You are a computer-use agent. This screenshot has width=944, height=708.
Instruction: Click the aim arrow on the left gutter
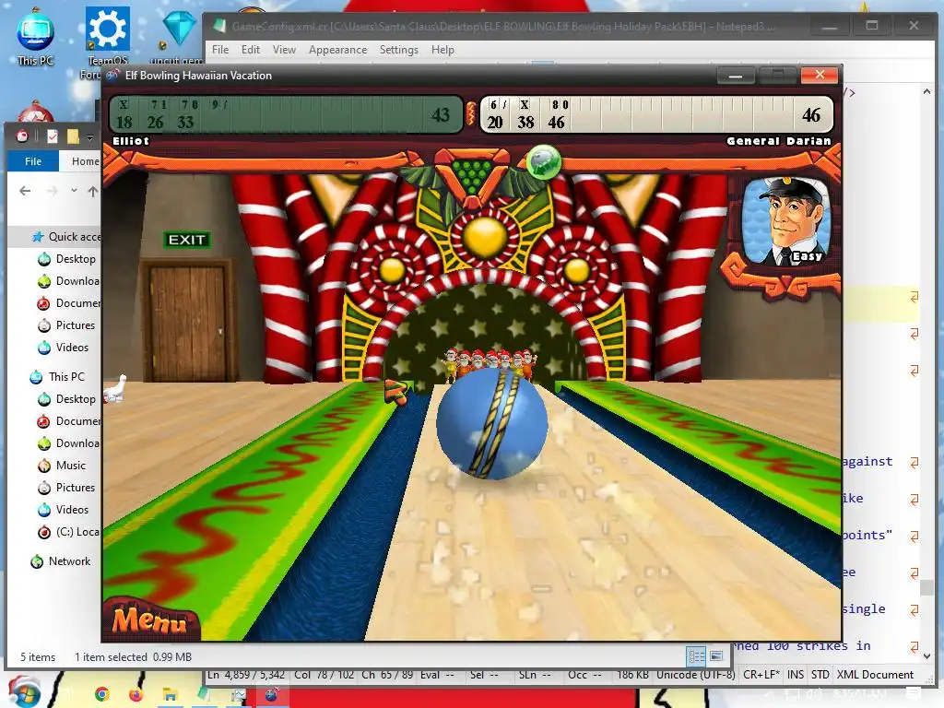396,391
